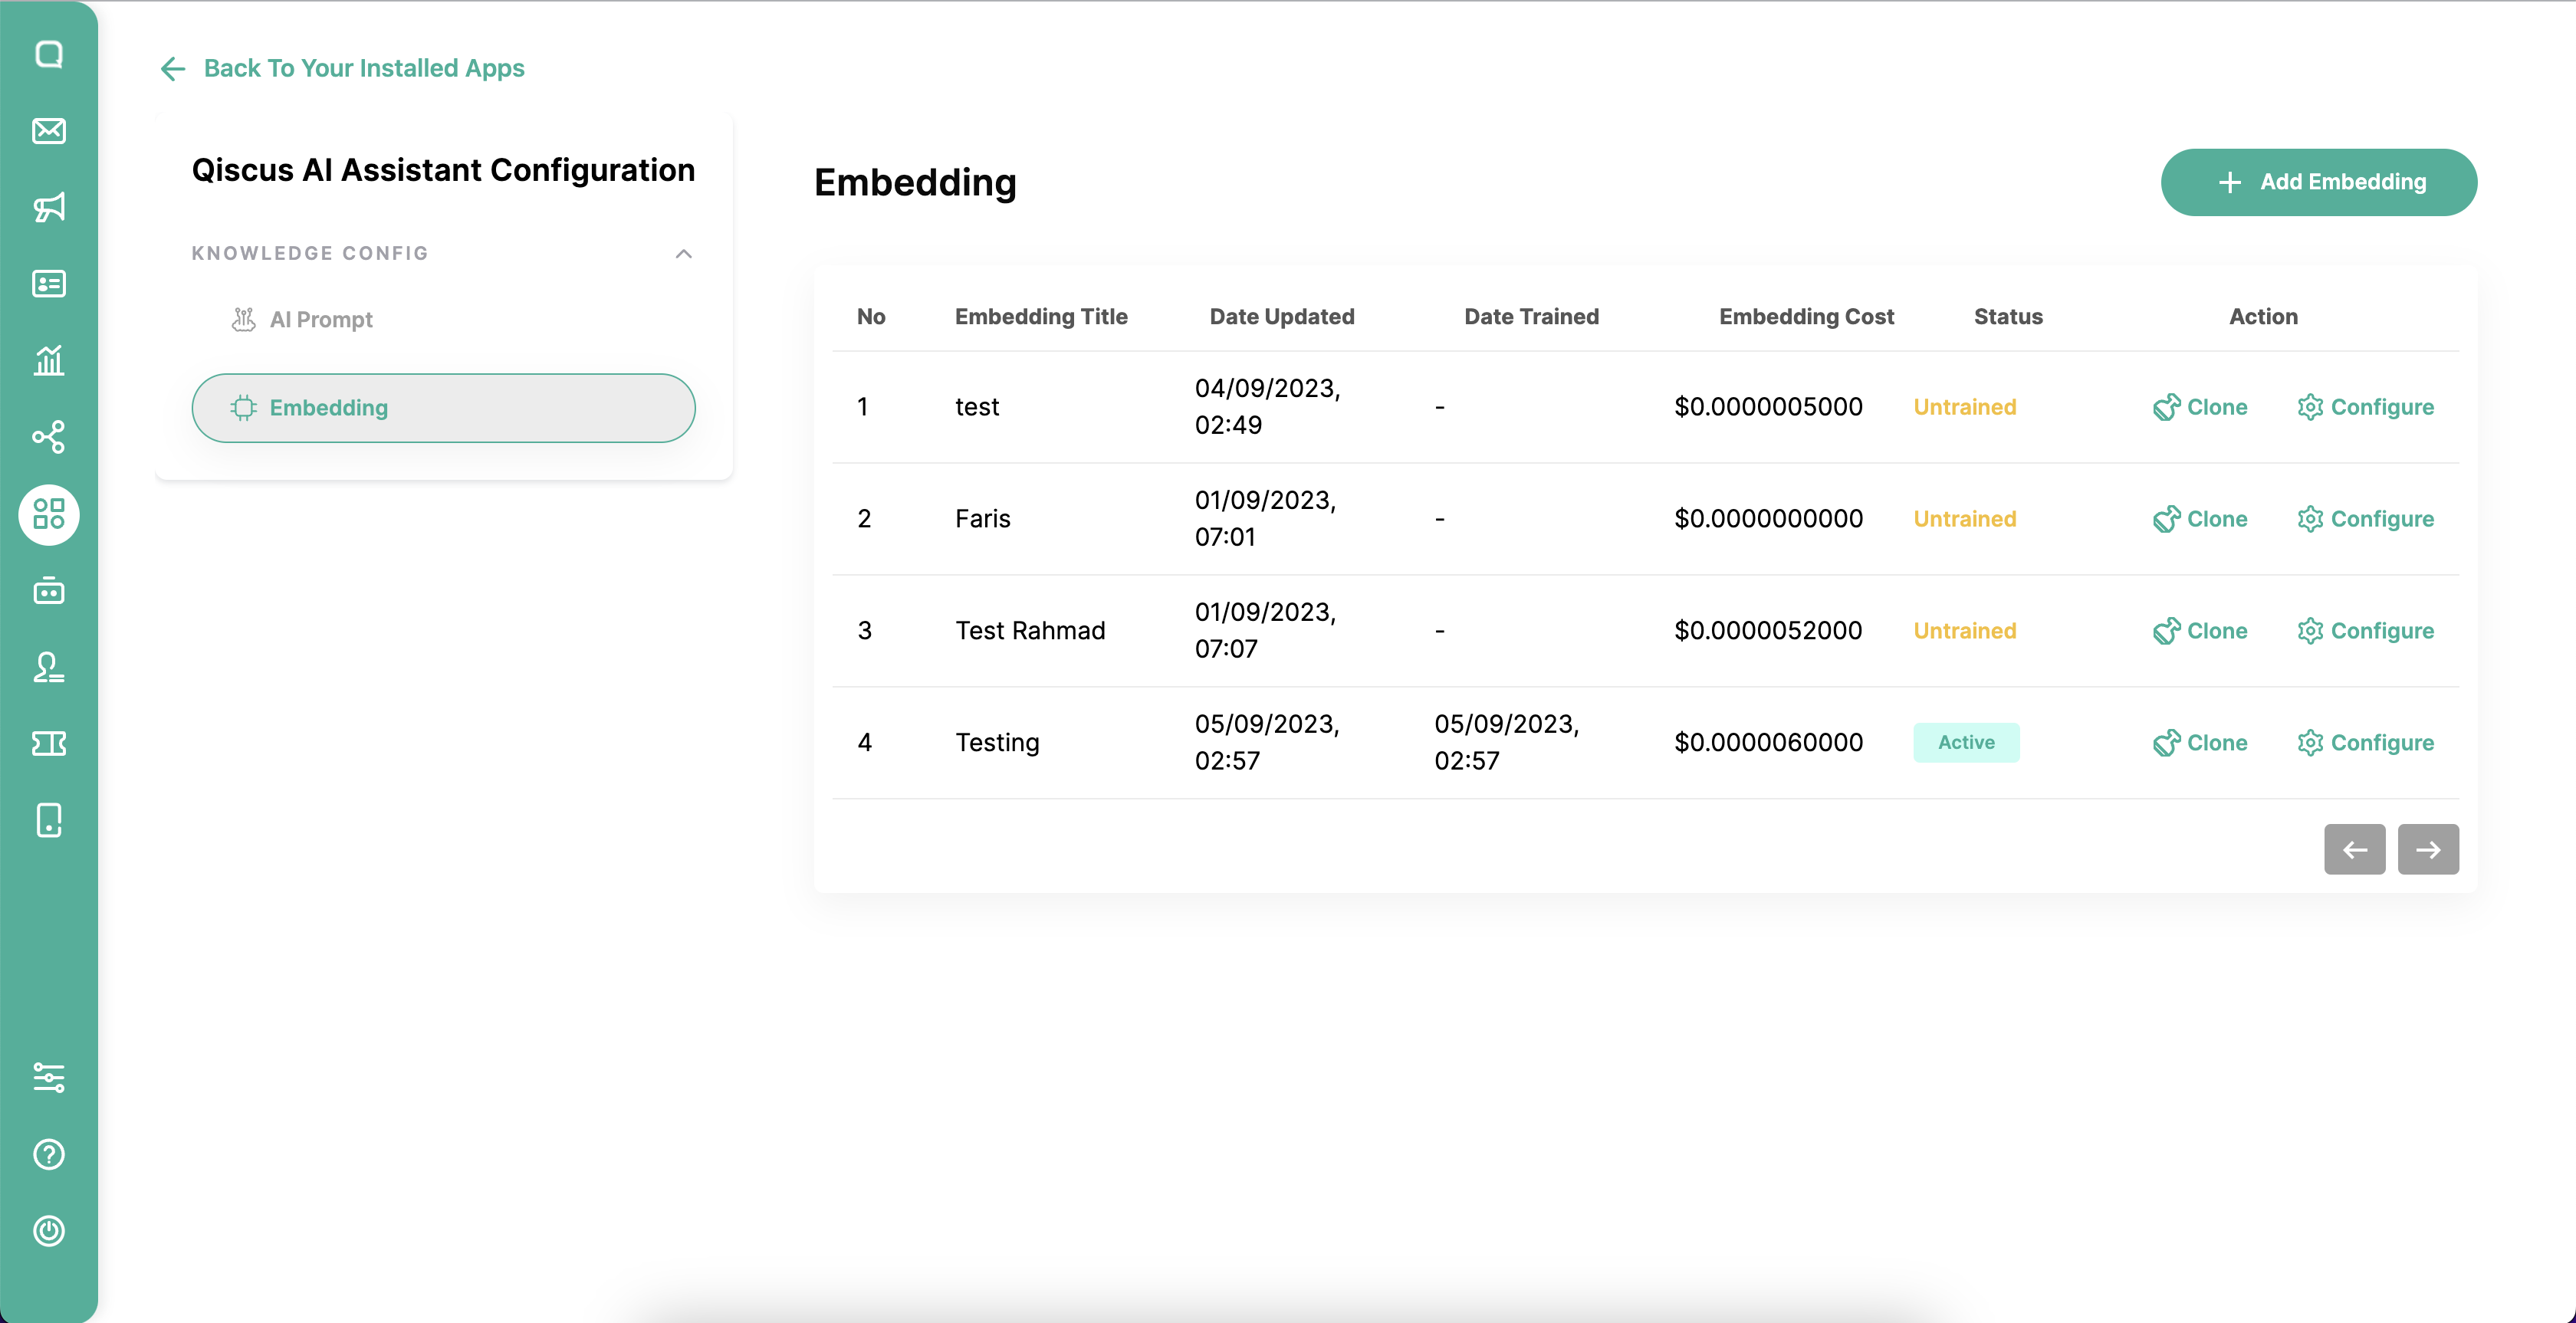Select the Embedding menu item
Screen dimensions: 2576x1323
pyautogui.click(x=443, y=408)
